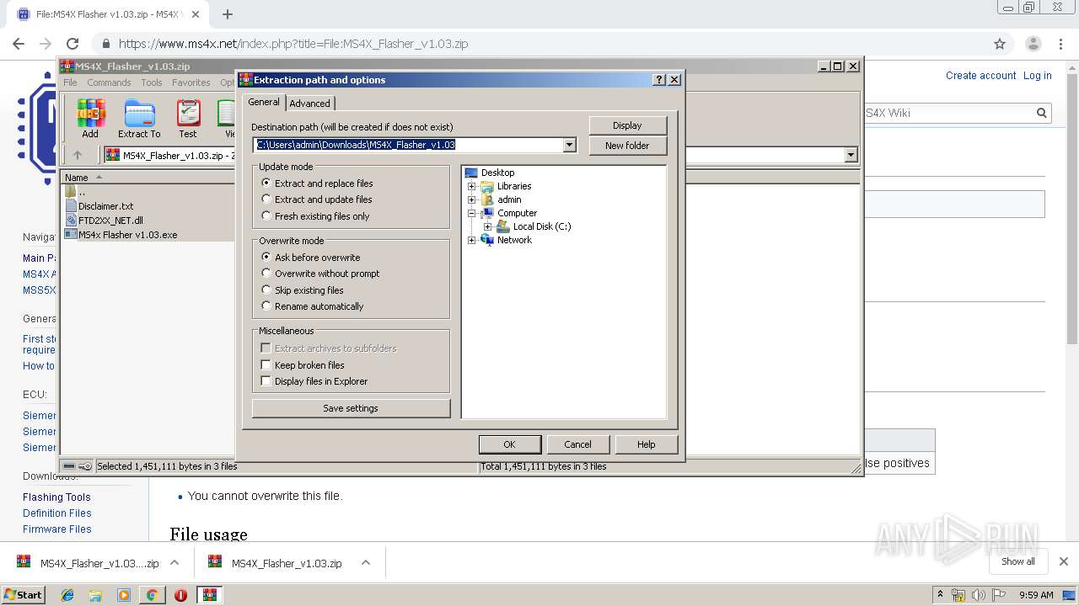The image size is (1079, 606).
Task: Open destination path dropdown arrow
Action: (570, 145)
